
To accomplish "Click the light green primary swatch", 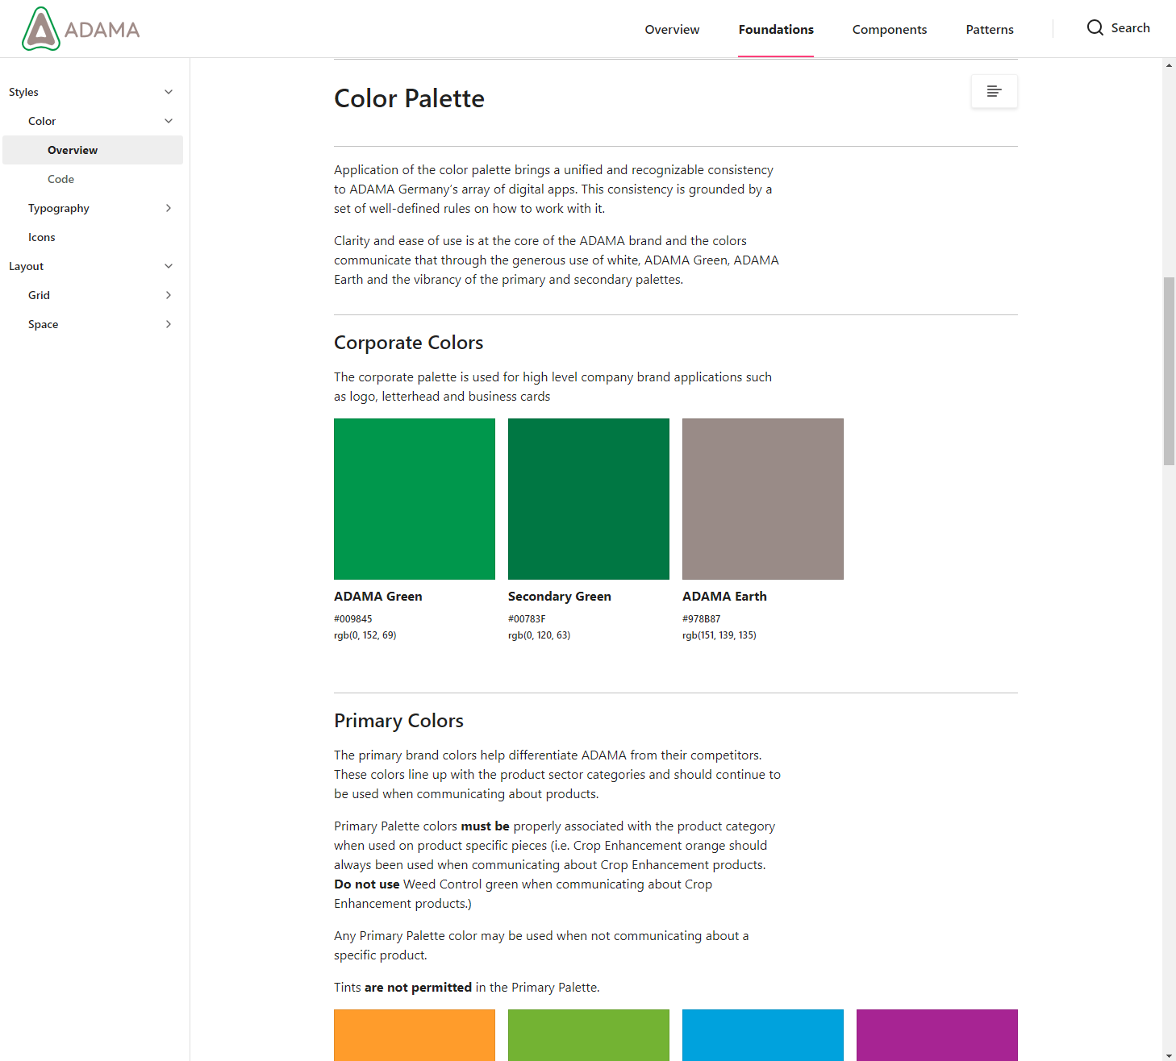I will [x=589, y=1035].
